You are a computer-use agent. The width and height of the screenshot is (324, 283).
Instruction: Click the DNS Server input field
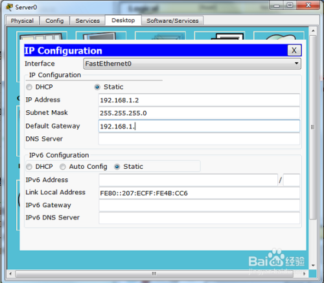coord(199,139)
